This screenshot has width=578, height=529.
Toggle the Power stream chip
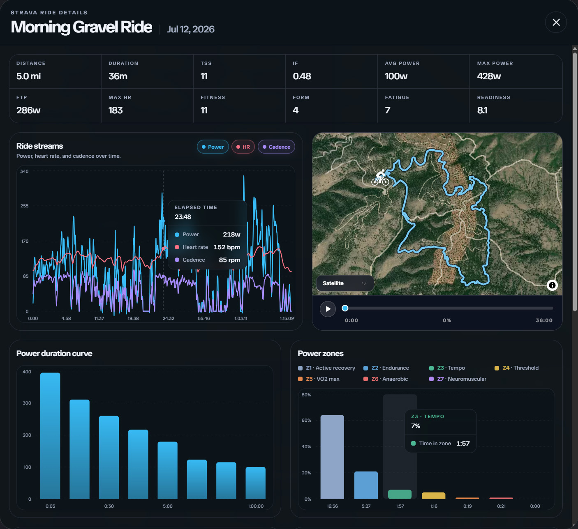point(213,147)
